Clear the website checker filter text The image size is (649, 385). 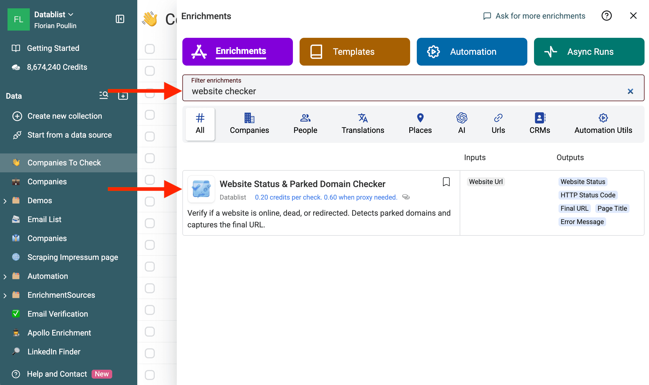(x=630, y=91)
